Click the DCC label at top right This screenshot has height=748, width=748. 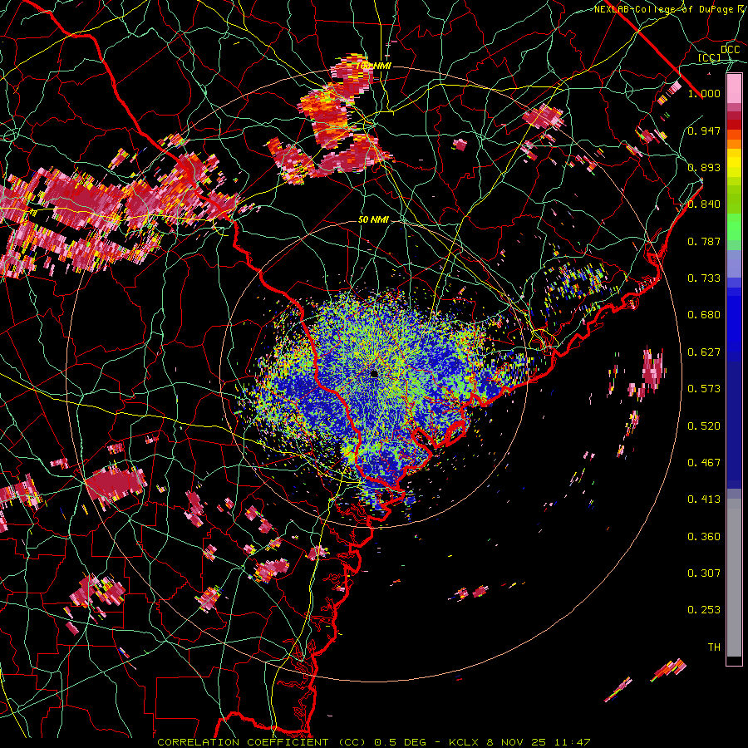click(x=731, y=50)
